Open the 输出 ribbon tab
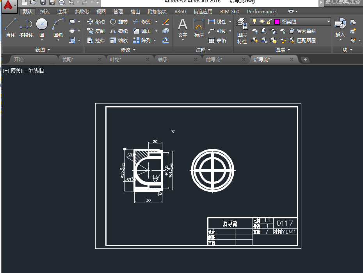Image resolution: width=363 pixels, height=273 pixels. coord(135,12)
